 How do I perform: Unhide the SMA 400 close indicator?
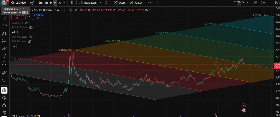tap(31, 37)
